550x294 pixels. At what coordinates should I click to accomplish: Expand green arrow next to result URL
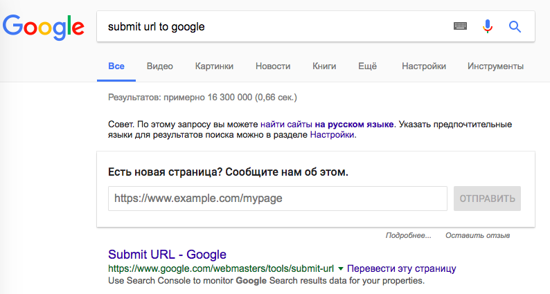[x=341, y=268]
